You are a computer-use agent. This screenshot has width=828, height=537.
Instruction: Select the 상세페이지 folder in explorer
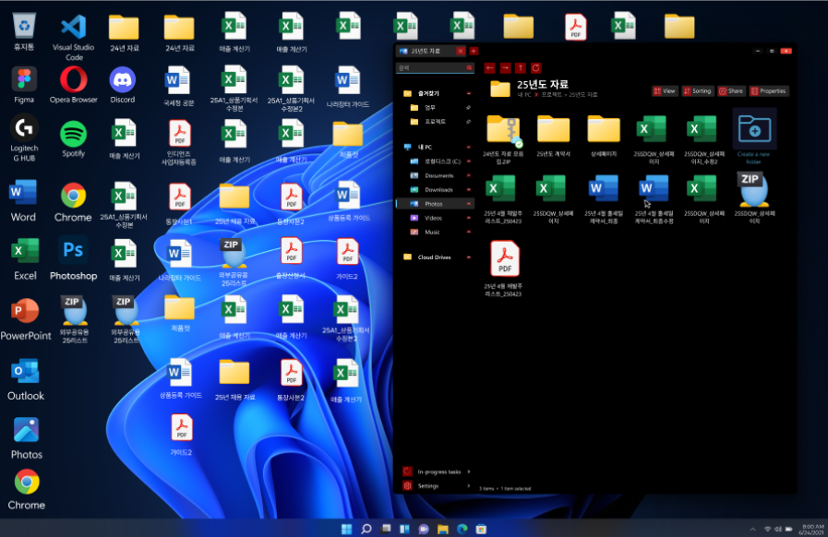click(604, 137)
